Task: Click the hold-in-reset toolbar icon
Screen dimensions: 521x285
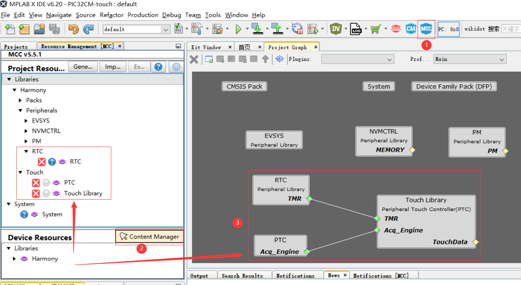Action: pyautogui.click(x=297, y=29)
